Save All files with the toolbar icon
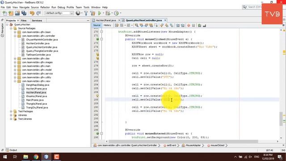 [x=24, y=13]
